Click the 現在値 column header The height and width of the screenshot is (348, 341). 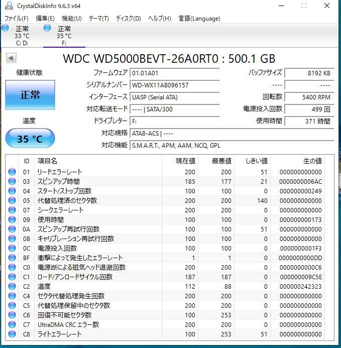point(180,161)
